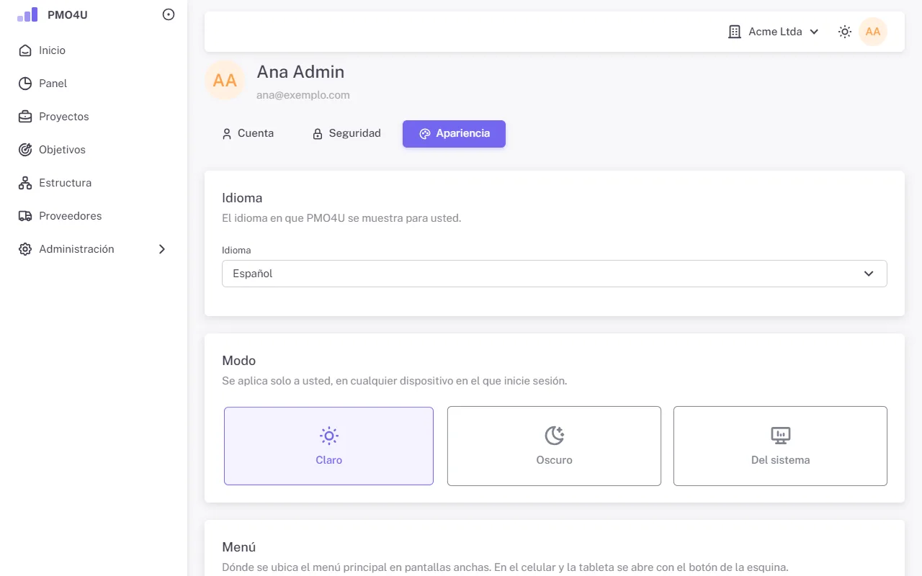
Task: Click the Objetivos target icon
Action: [x=25, y=150]
